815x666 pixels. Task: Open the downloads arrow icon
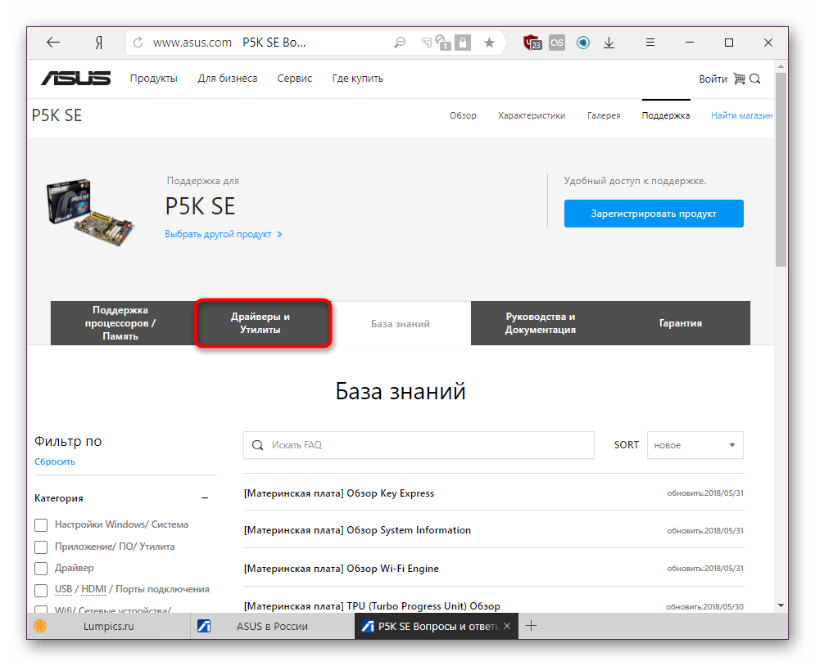609,43
